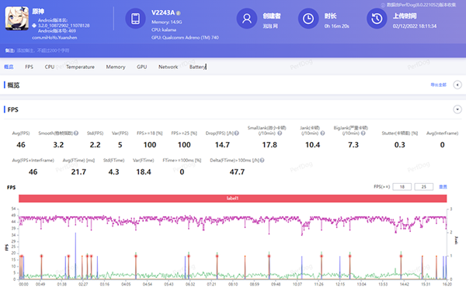Show help for Drop(FPS) metric
Screen dimensions: 466x287
point(237,133)
